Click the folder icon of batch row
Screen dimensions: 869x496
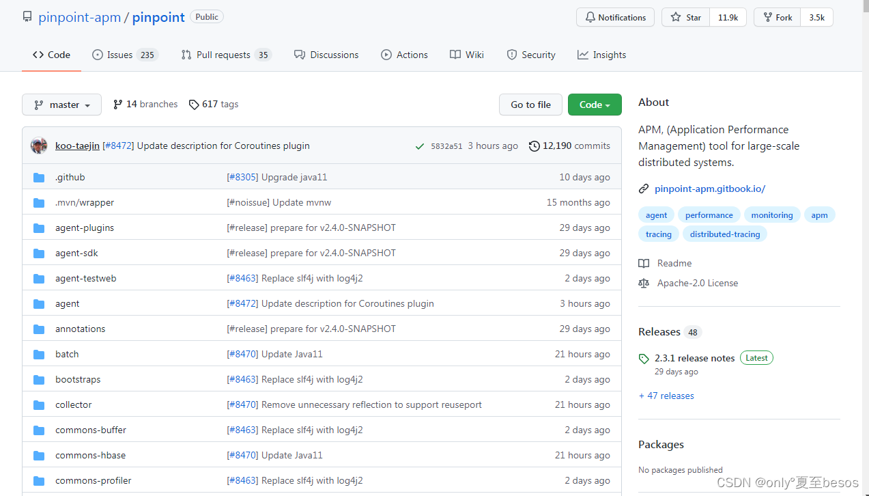39,355
